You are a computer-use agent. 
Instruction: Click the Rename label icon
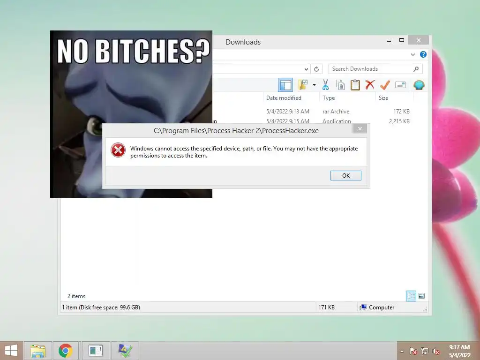400,85
